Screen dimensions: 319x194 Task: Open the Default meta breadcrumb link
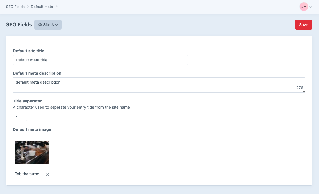pos(42,7)
